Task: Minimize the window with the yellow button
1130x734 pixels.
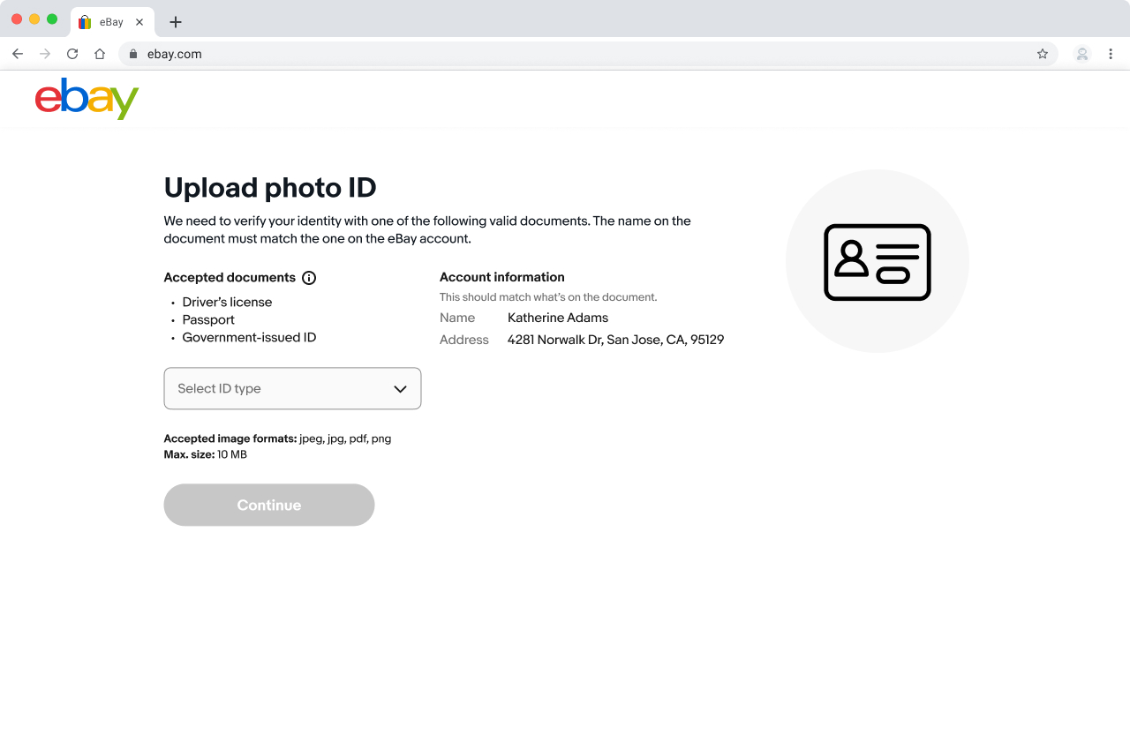Action: [34, 19]
